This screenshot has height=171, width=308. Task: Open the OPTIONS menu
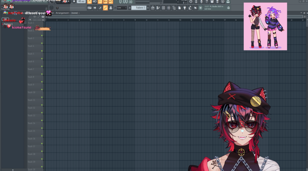tap(32, 1)
